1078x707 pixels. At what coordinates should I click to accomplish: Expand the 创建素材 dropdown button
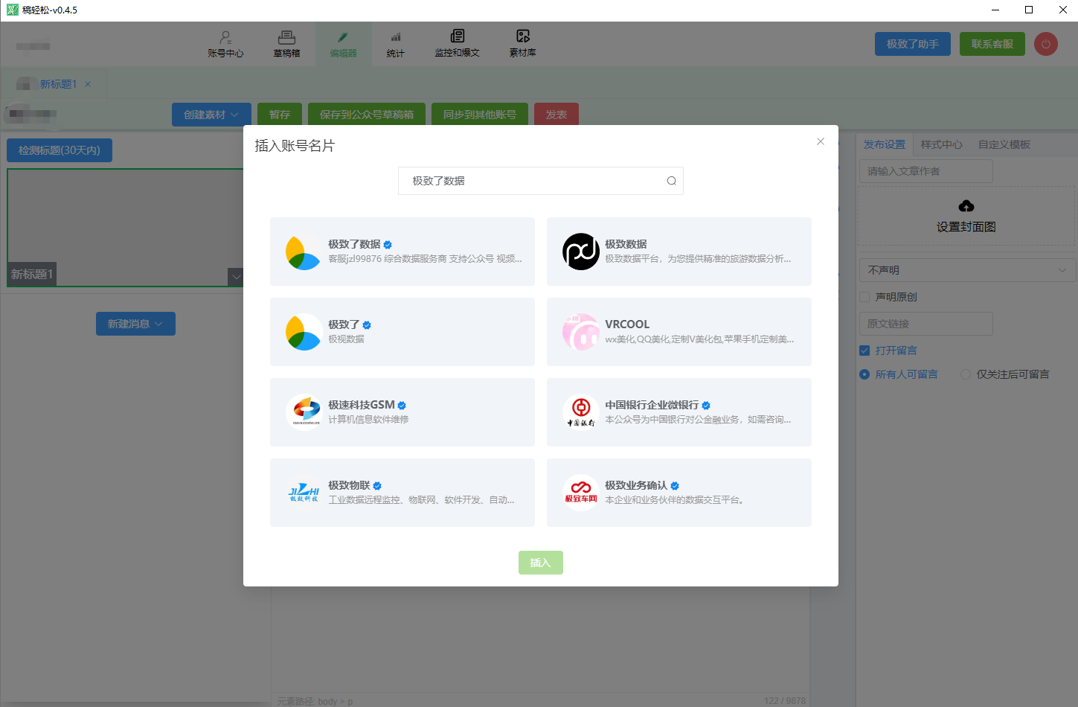(211, 115)
